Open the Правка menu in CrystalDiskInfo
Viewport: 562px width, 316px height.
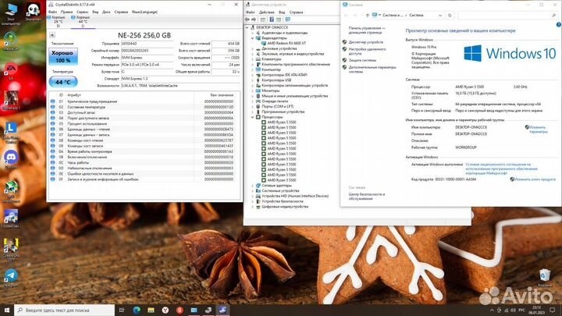tap(66, 12)
